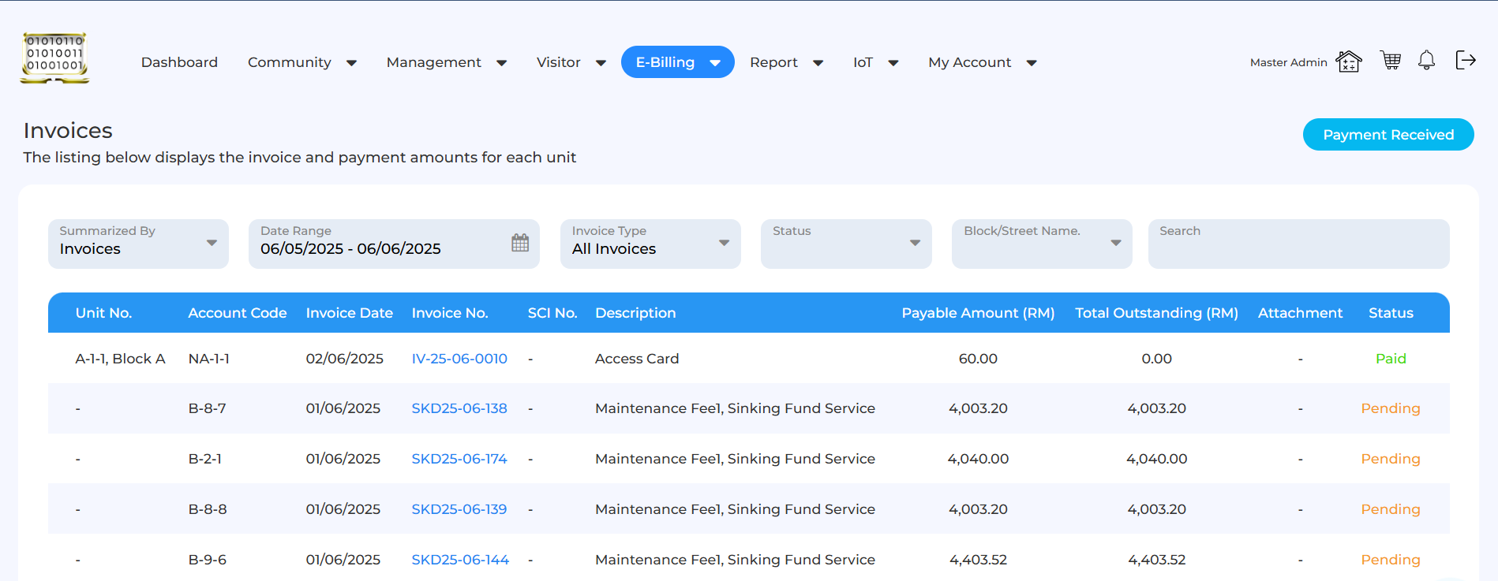The height and width of the screenshot is (581, 1498).
Task: Click the 4,403.52 total outstanding amount
Action: coord(1156,560)
